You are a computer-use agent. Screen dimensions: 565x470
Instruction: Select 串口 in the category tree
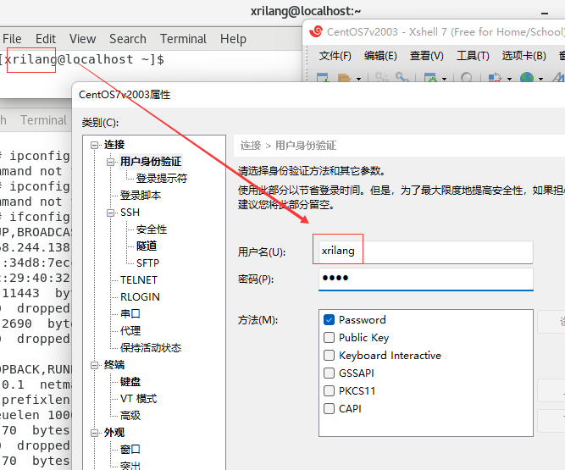tap(130, 313)
